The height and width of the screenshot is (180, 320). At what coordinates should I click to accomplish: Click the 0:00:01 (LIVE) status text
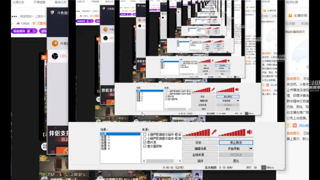[x=173, y=168]
